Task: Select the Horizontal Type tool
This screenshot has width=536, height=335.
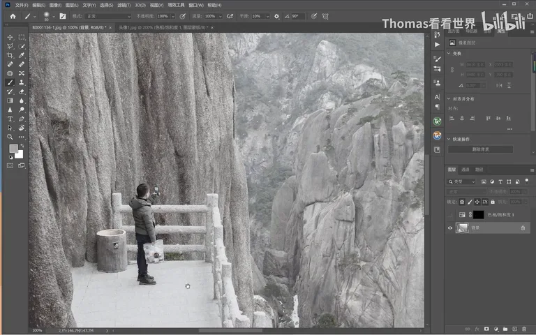Action: click(10, 119)
